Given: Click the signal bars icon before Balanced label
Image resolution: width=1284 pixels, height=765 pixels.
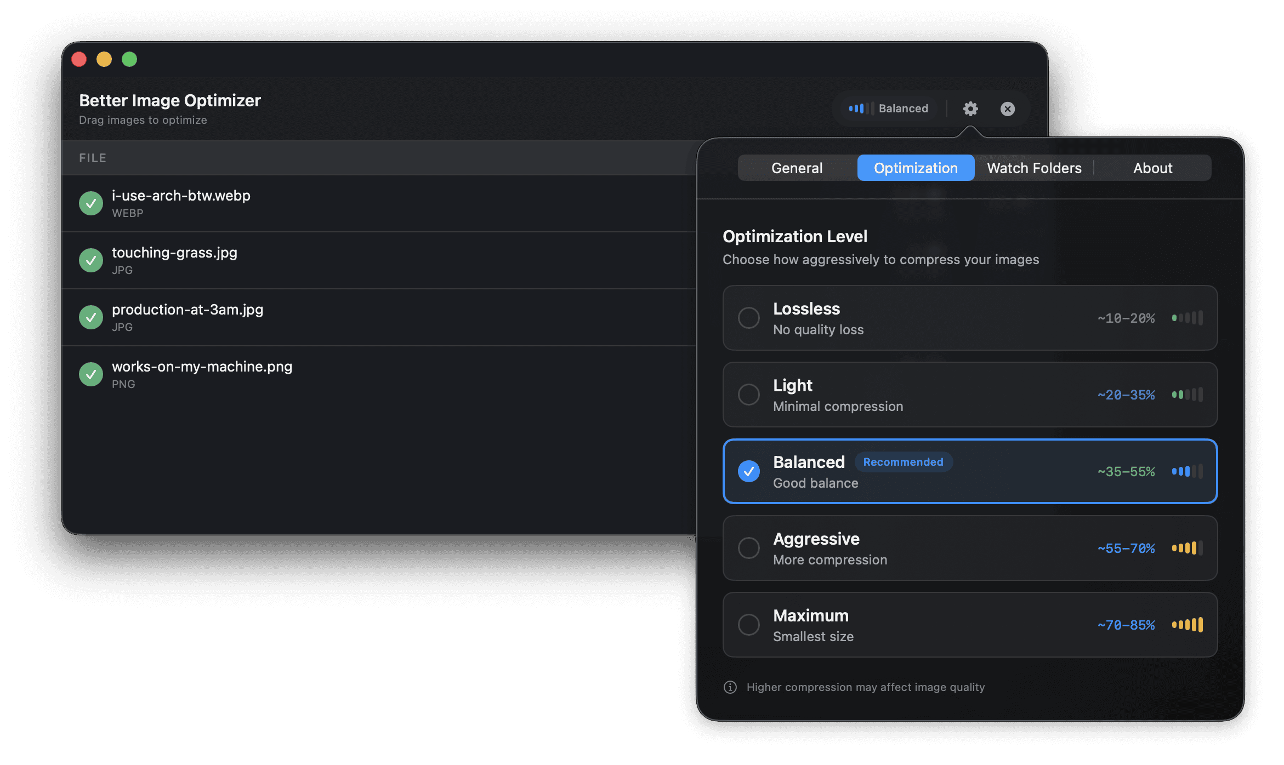Looking at the screenshot, I should coord(860,109).
